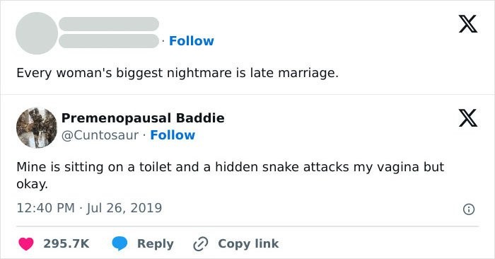Viewport: 495px width, 259px height.
Task: Click the Copy link text
Action: coord(248,243)
